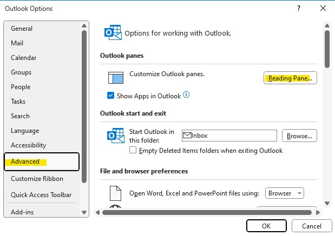The width and height of the screenshot is (335, 236).
Task: Select Quick Access Toolbar category
Action: pos(41,195)
